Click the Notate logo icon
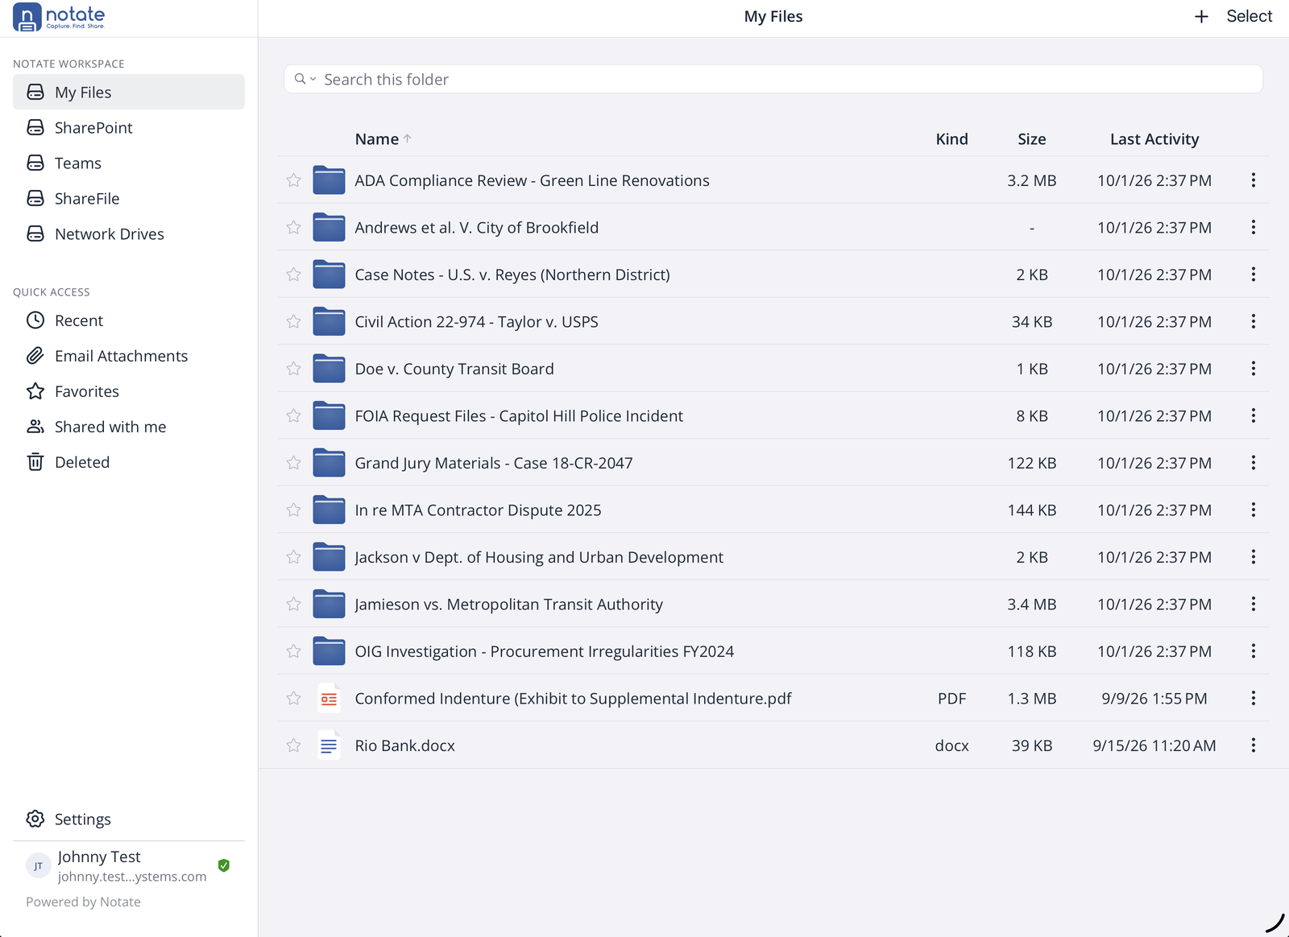Screen dimensions: 1289x937 point(27,17)
